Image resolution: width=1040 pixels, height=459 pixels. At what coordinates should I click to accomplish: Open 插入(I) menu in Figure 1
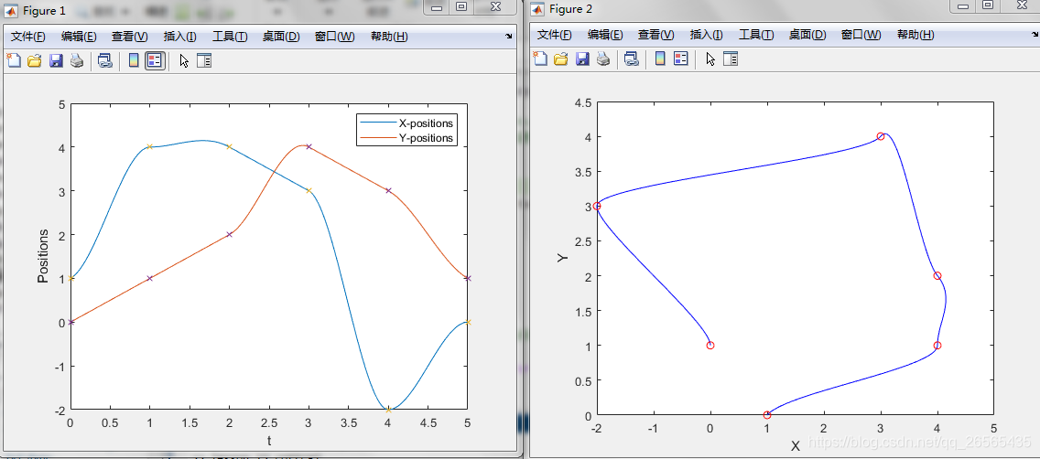pyautogui.click(x=179, y=37)
